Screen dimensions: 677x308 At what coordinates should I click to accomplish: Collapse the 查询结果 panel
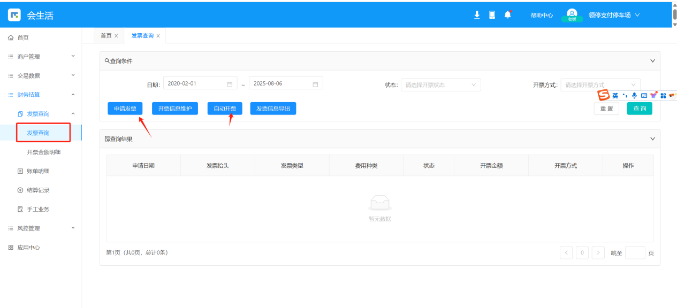point(652,139)
